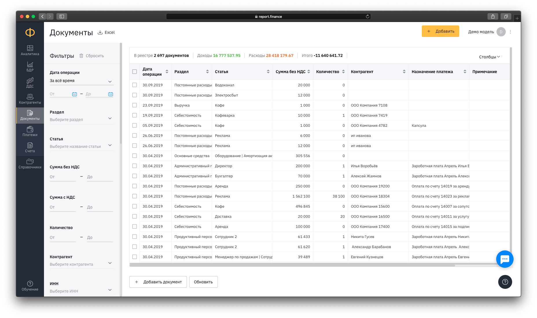Open Контрагенты from the sidebar
This screenshot has height=318, width=537.
tap(30, 99)
